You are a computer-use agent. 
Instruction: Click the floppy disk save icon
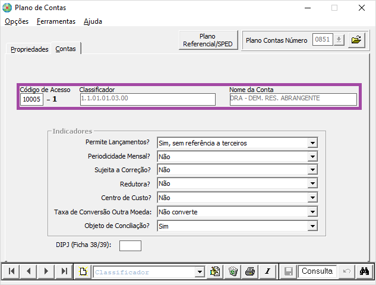tap(289, 271)
